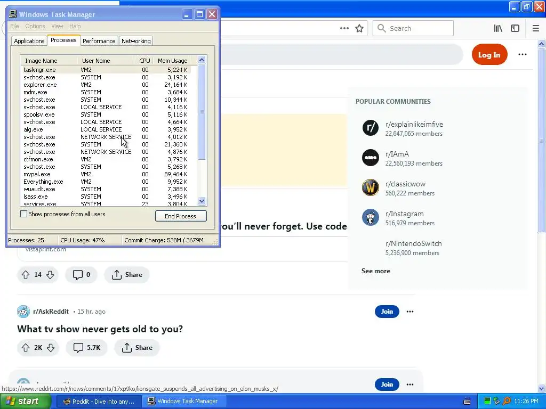Open 'What tv show never gets old' post
This screenshot has width=546, height=409.
point(100,329)
